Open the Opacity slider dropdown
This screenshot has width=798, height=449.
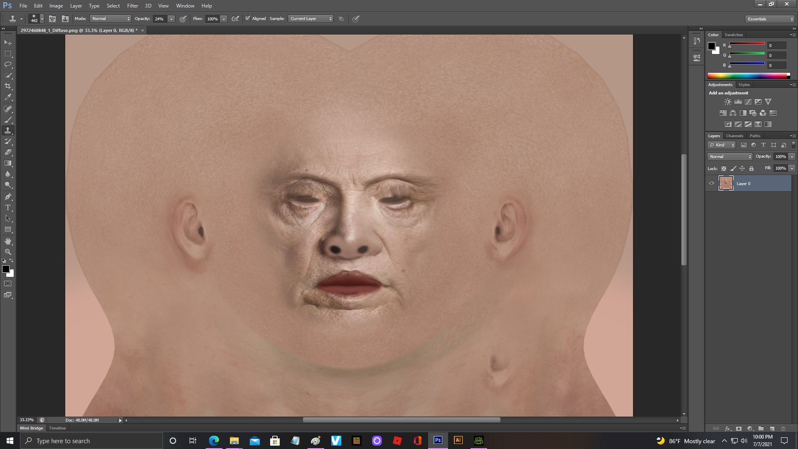coord(171,19)
